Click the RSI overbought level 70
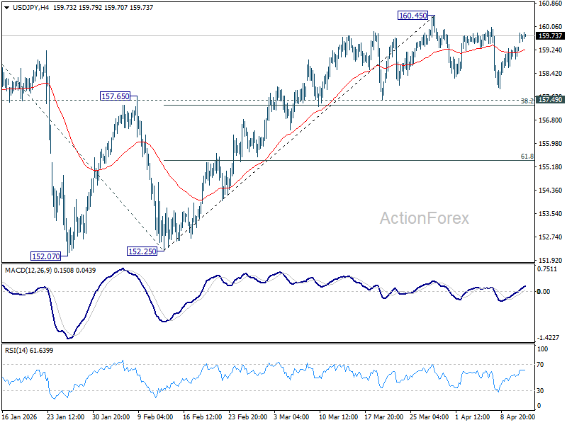Image resolution: width=567 pixels, height=425 pixels. pos(540,365)
